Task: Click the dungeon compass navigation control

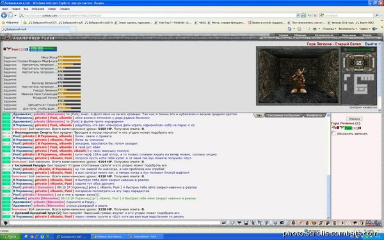Action: [x=359, y=63]
